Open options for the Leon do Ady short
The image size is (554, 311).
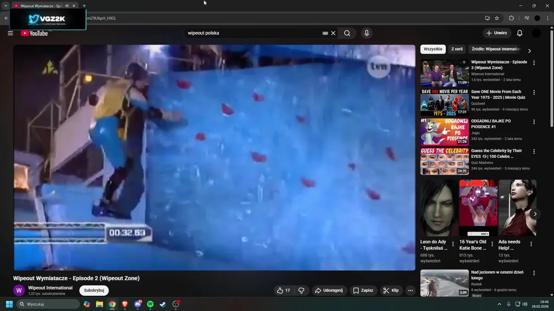(x=453, y=244)
